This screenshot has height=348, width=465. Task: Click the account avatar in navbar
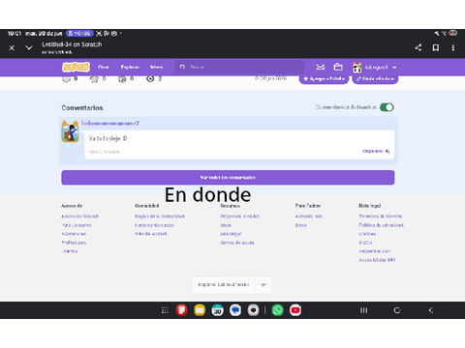point(357,68)
